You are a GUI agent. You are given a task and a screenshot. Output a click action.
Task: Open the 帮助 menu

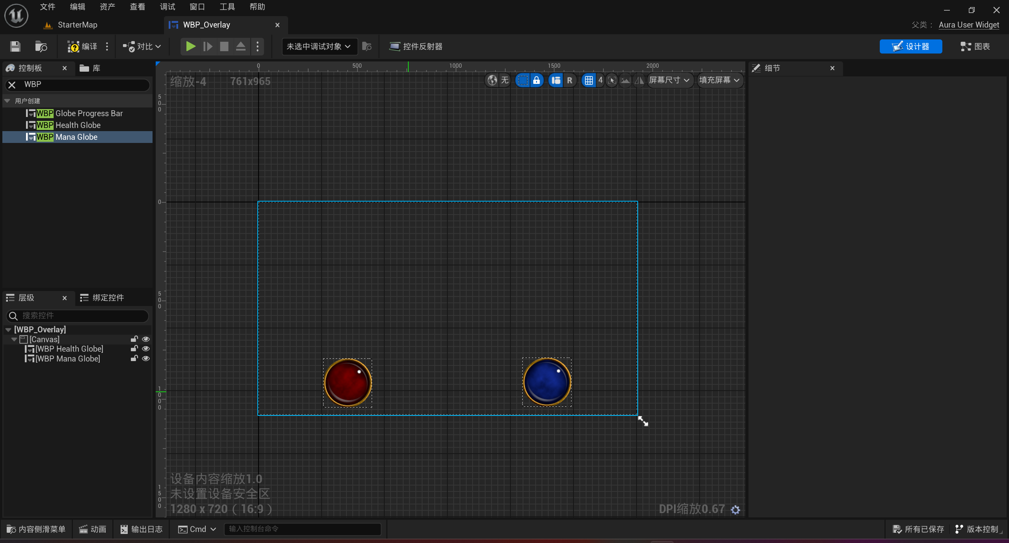click(257, 7)
